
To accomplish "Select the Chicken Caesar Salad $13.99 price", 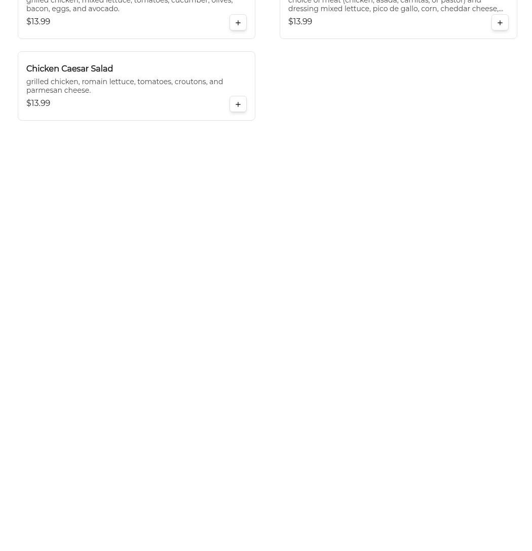I will (x=39, y=103).
